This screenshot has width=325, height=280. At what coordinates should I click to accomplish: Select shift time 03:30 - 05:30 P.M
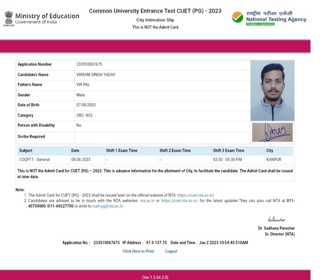(227, 159)
